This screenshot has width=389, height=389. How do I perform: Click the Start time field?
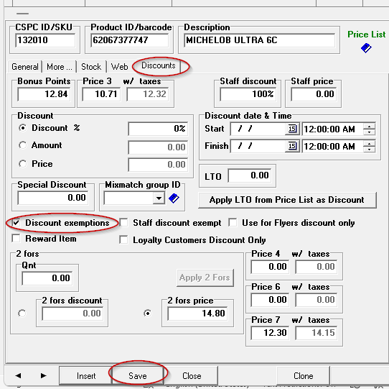[x=333, y=129]
